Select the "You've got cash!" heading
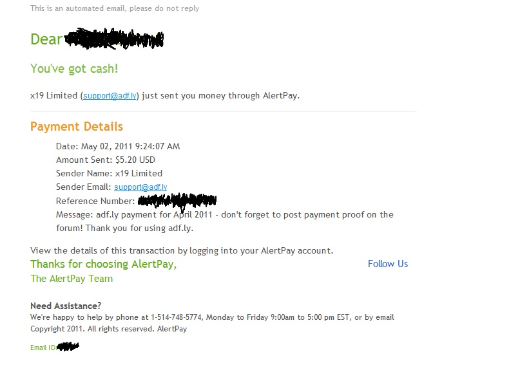 74,69
